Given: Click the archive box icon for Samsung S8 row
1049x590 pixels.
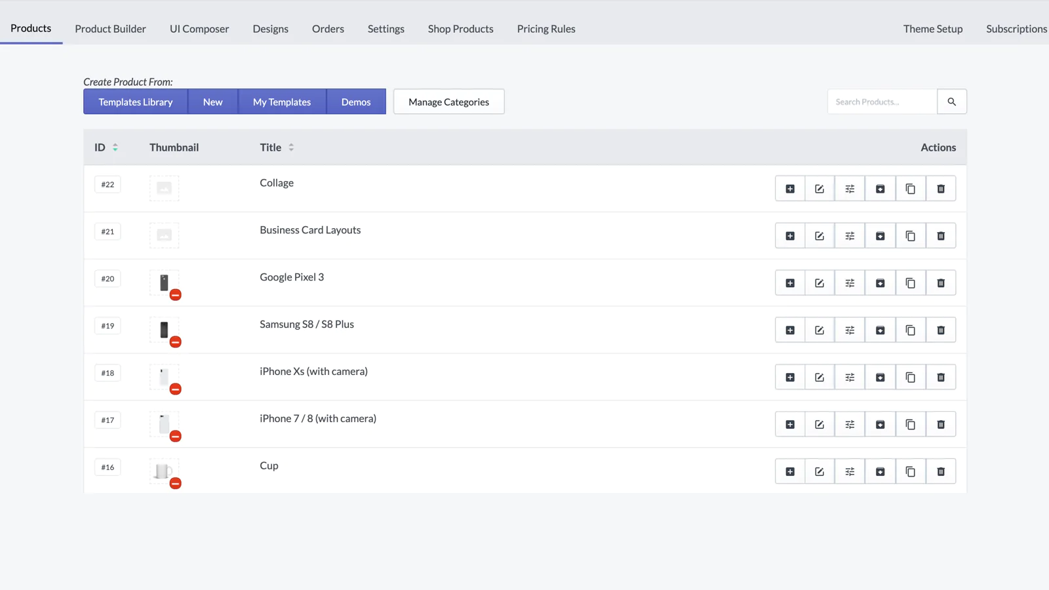Looking at the screenshot, I should pos(880,330).
